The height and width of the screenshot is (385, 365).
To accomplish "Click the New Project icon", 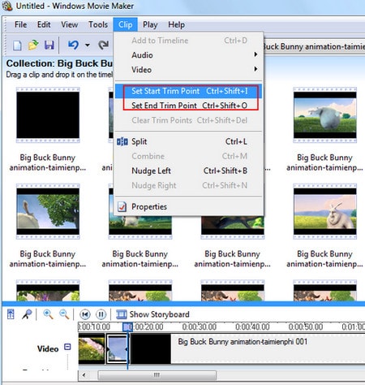I will pos(17,45).
